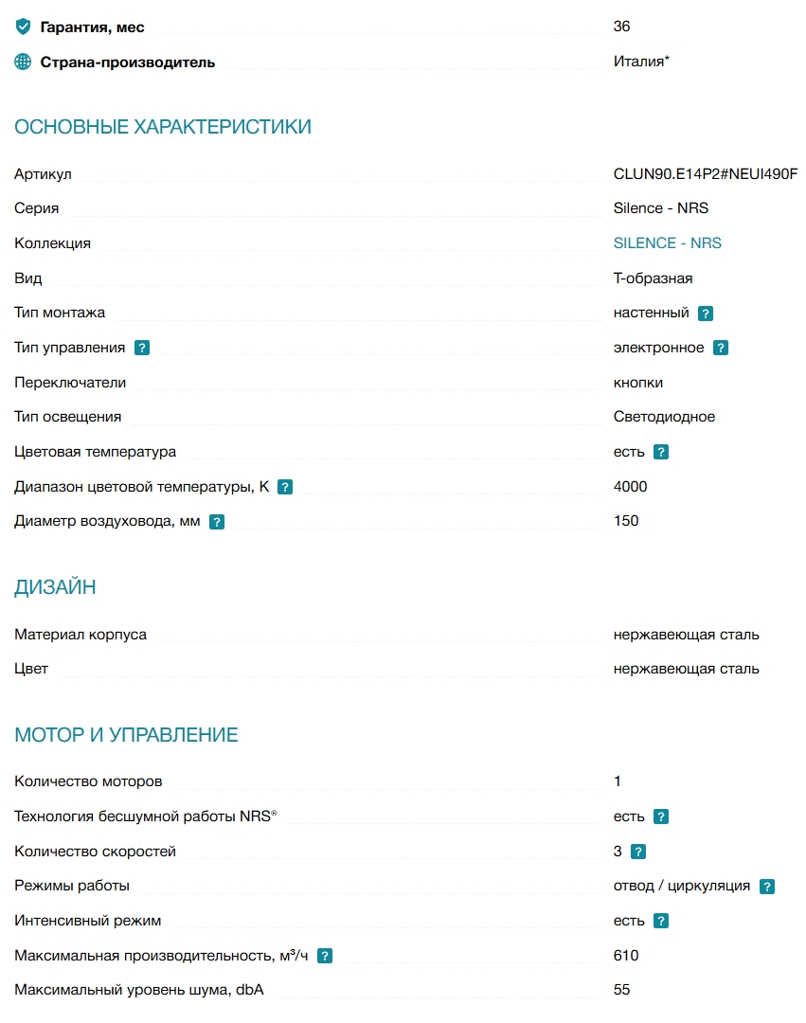
Task: Click help icon next to электронное
Action: pos(721,348)
